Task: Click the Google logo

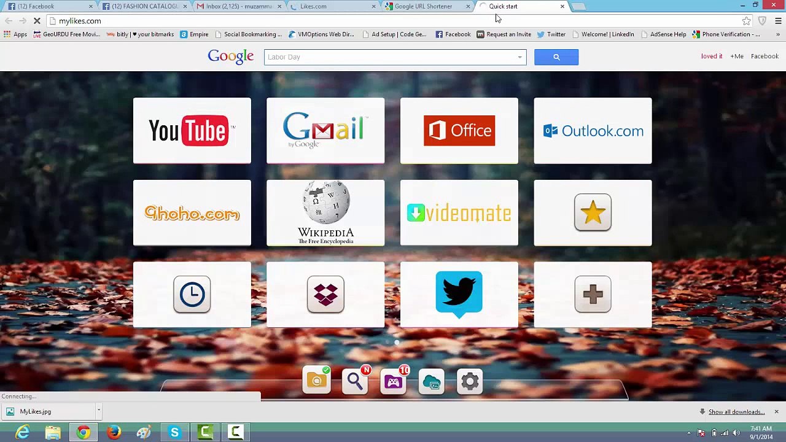Action: pyautogui.click(x=231, y=56)
